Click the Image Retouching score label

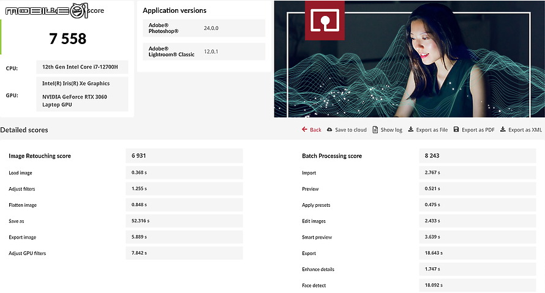pyautogui.click(x=40, y=156)
